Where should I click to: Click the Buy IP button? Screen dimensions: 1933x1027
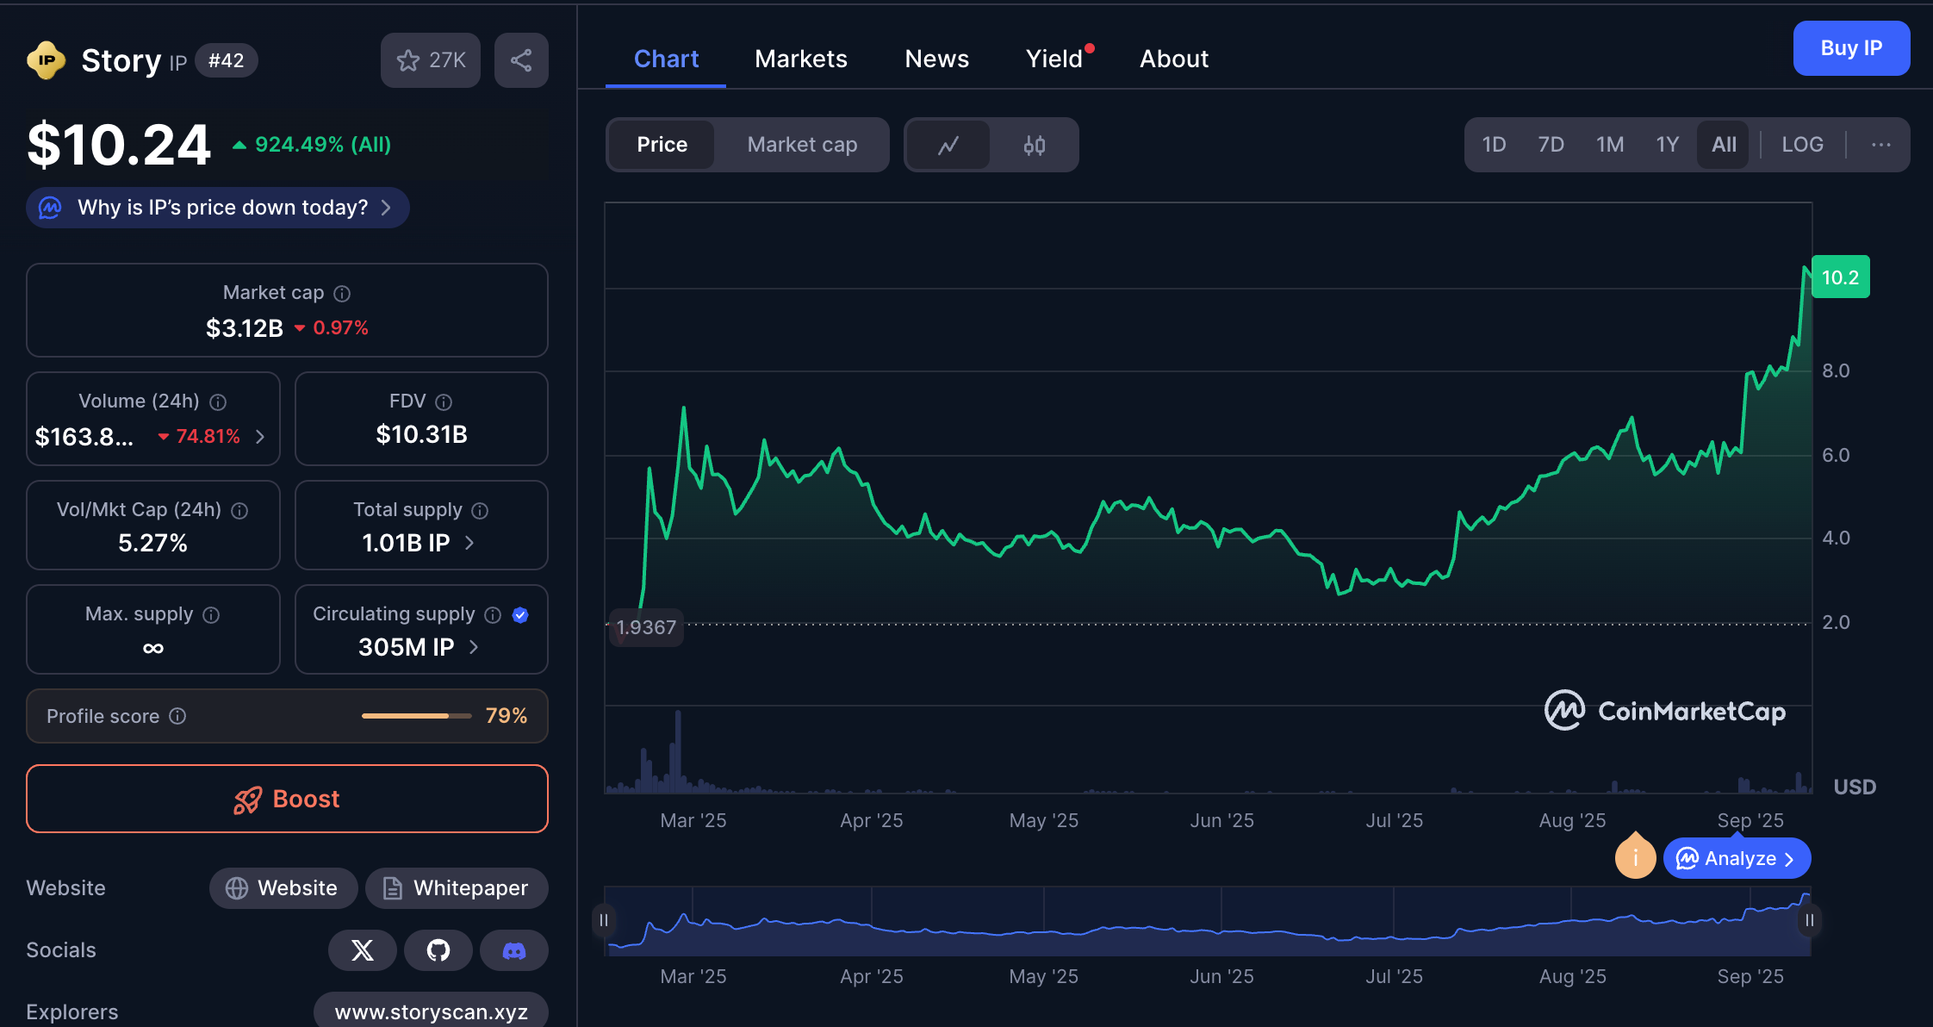tap(1851, 48)
